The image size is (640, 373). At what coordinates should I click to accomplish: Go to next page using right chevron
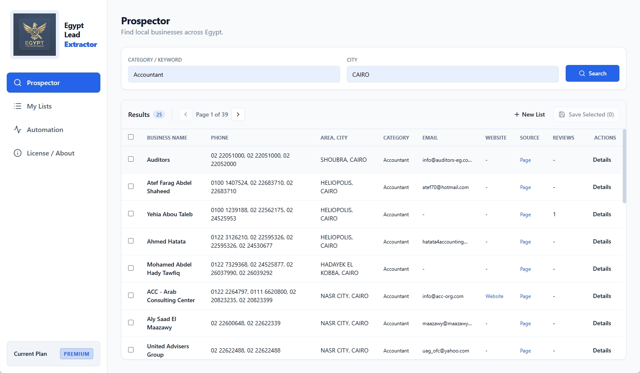pyautogui.click(x=238, y=114)
